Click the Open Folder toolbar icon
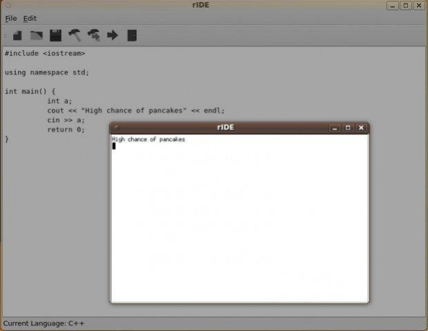428x331 pixels. click(37, 35)
